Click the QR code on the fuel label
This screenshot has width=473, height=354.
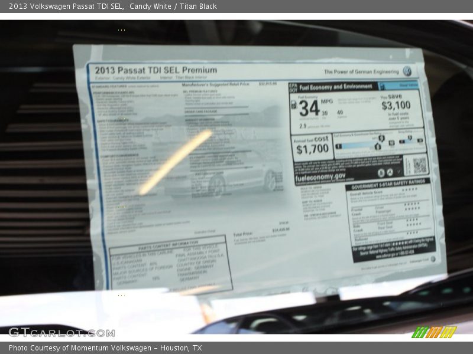[x=420, y=165]
